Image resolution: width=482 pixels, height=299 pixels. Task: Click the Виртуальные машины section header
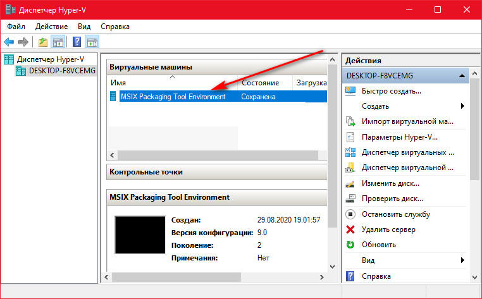pyautogui.click(x=216, y=67)
